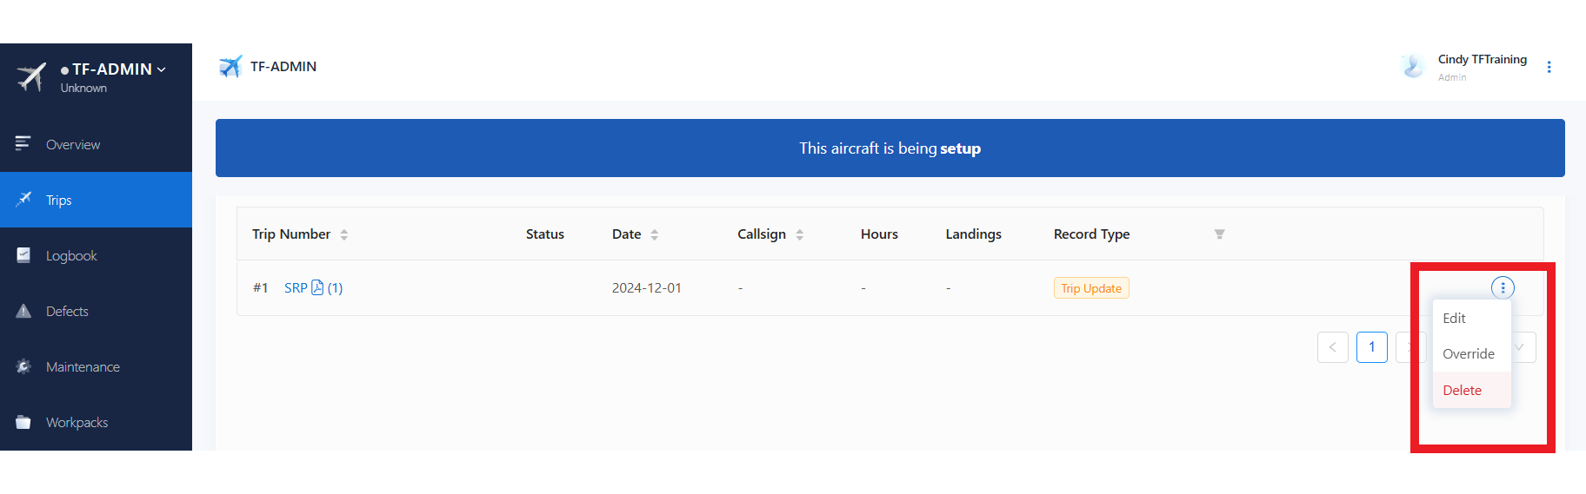Click the Trip Update record type tag
Viewport: 1586px width, 494px height.
coord(1091,288)
